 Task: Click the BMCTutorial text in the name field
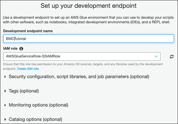(x=16, y=39)
